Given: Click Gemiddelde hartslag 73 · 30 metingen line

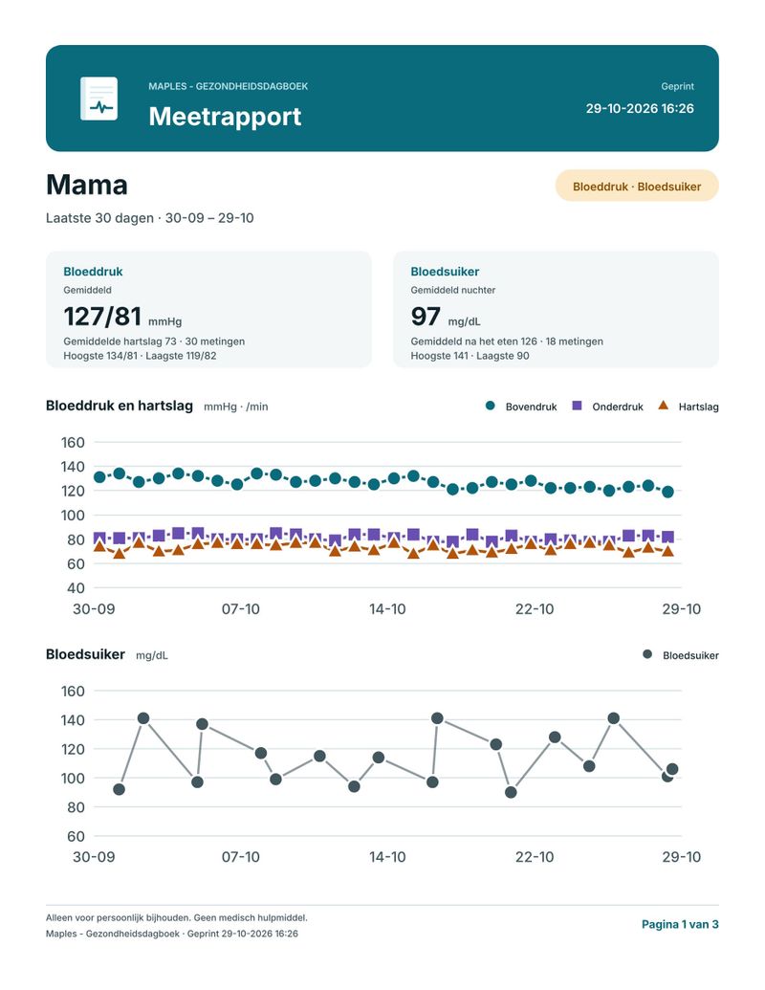Looking at the screenshot, I should coord(154,341).
